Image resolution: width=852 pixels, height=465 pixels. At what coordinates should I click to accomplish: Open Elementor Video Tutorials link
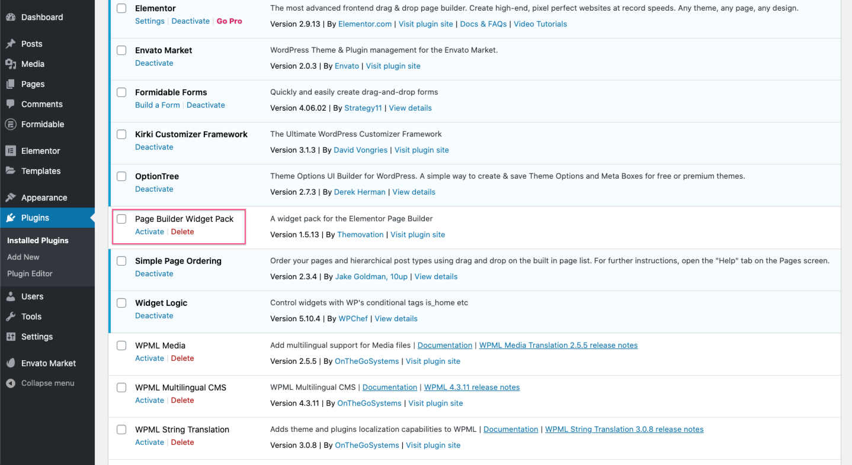540,24
